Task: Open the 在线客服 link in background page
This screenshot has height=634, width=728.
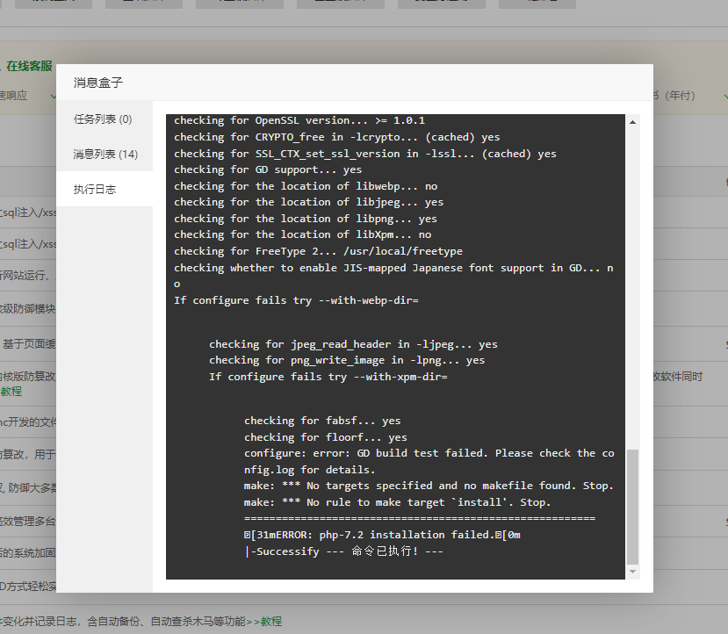Action: pyautogui.click(x=29, y=66)
